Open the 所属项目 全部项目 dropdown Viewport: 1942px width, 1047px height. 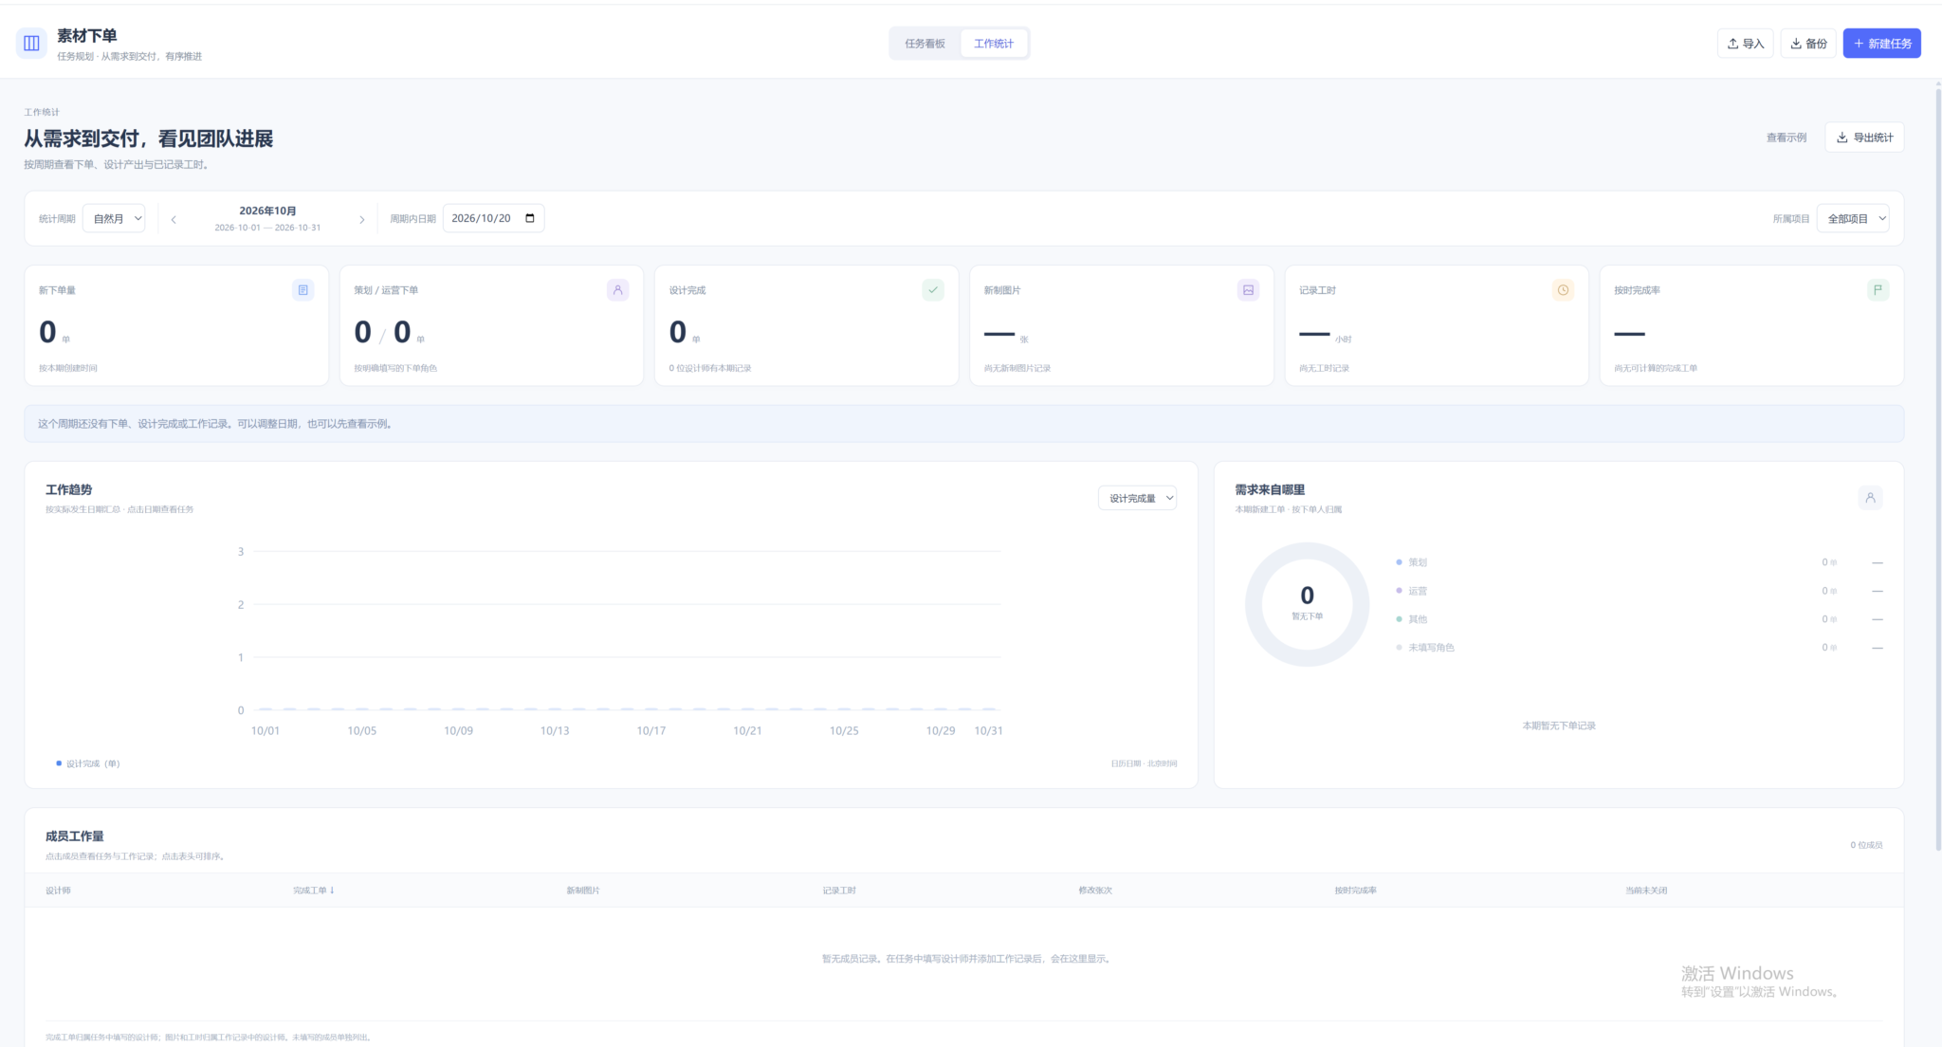pos(1853,219)
